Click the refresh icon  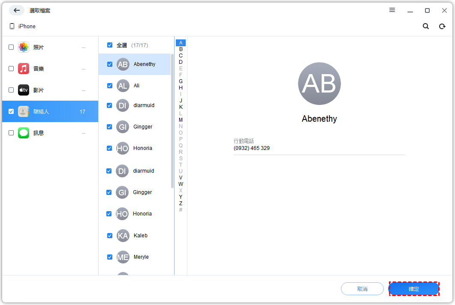click(442, 26)
